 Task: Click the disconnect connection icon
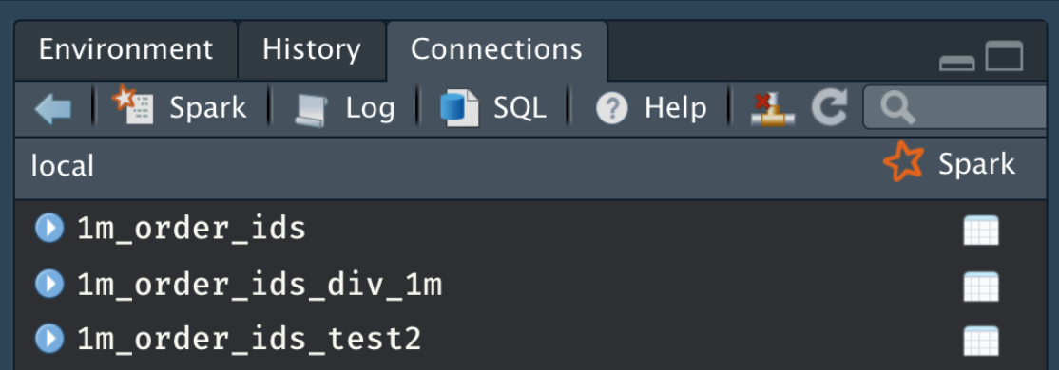773,108
